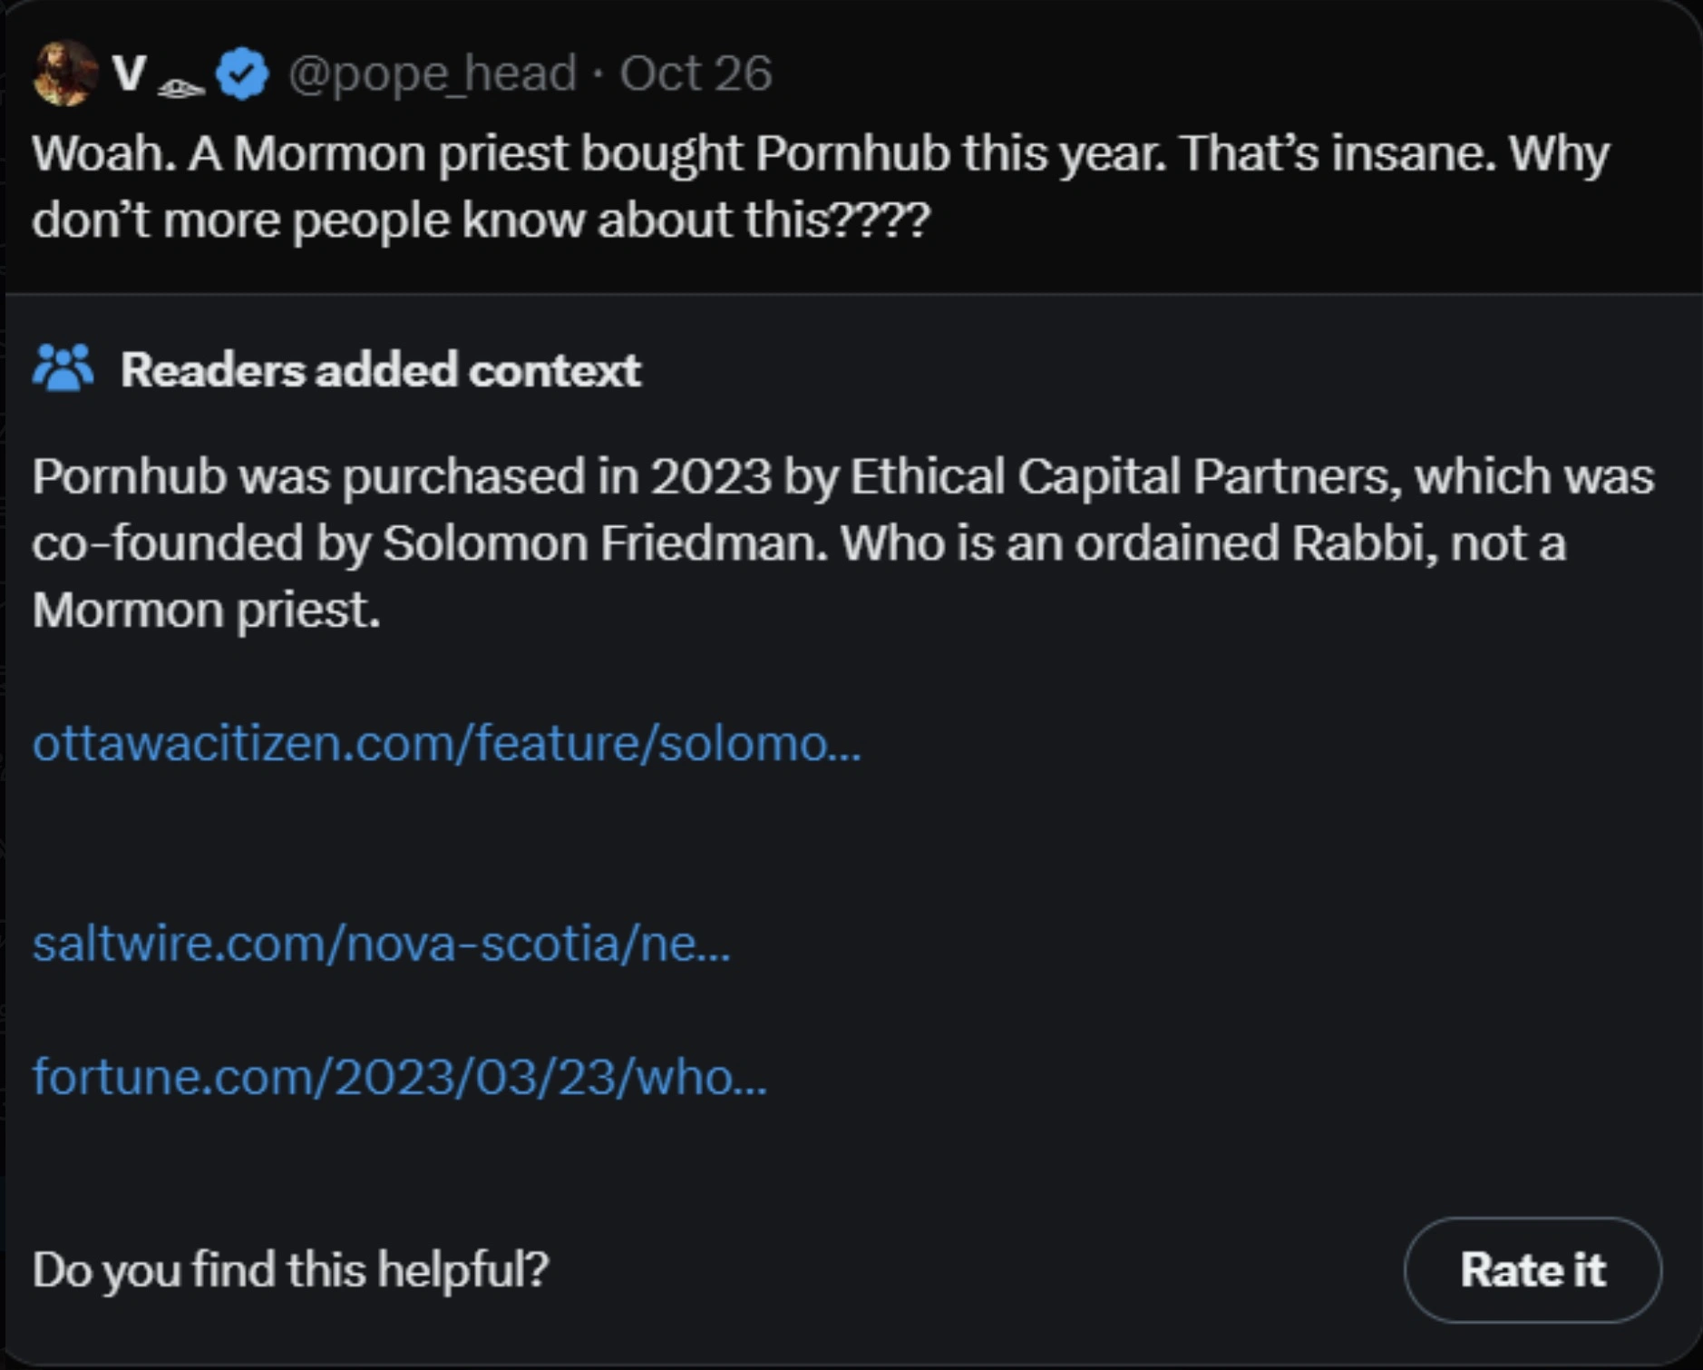Screen dimensions: 1703x1370
Task: Click 'Ethical Capital Partners' in the note
Action: tap(1120, 476)
